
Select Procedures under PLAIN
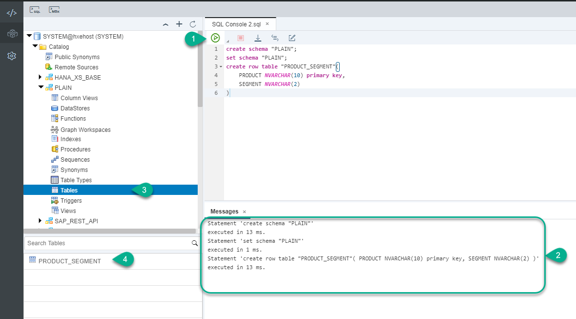(x=76, y=149)
